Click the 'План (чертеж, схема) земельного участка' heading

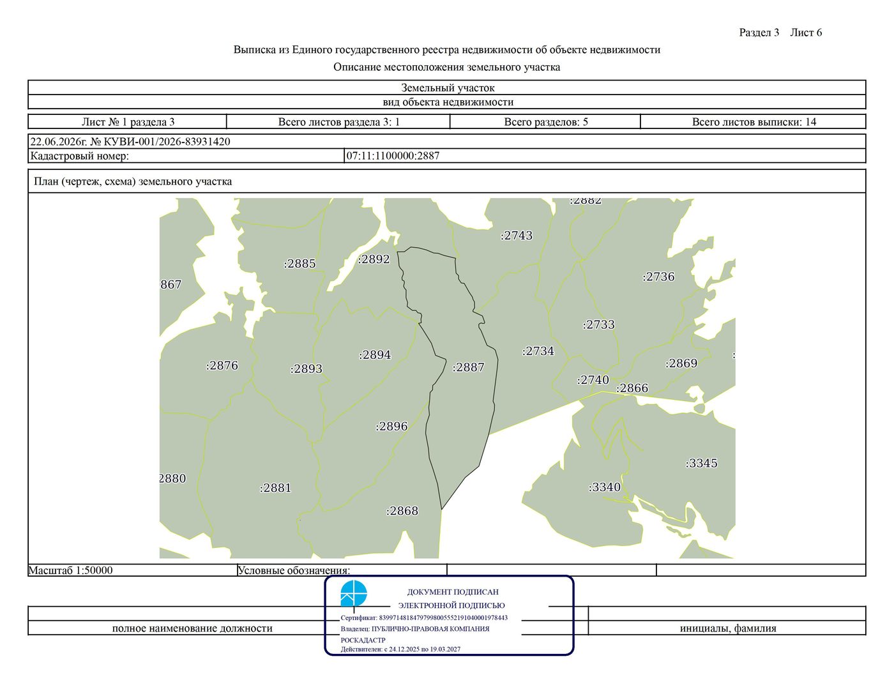pyautogui.click(x=133, y=181)
